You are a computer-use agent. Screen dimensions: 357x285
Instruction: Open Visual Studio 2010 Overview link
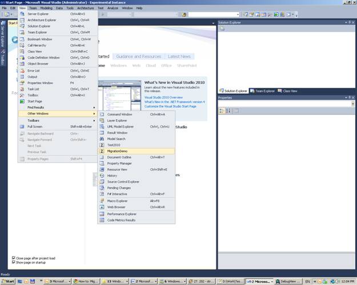click(x=163, y=97)
